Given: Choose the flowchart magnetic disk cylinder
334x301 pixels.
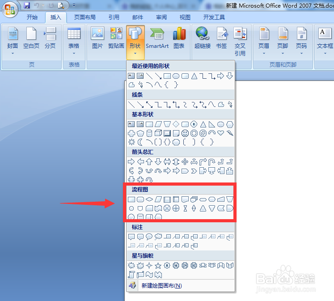Looking at the screenshot, I should click(140, 216).
